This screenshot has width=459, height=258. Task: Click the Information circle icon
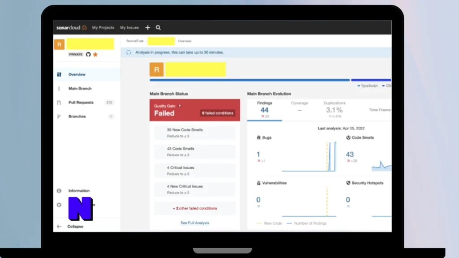[x=59, y=191]
